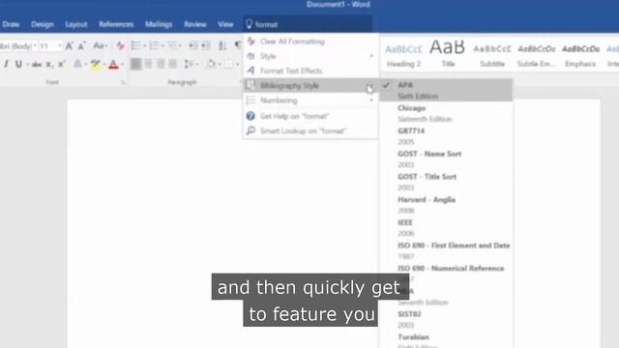Screen dimensions: 619x348
Task: Click the Clear Formatting eraser in ribbon
Action: (121, 46)
